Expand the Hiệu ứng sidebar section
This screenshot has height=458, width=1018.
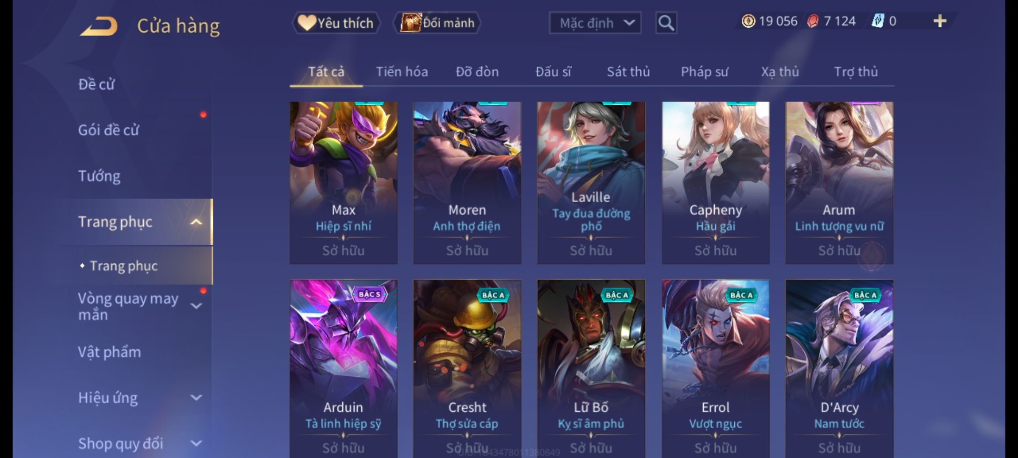(196, 398)
